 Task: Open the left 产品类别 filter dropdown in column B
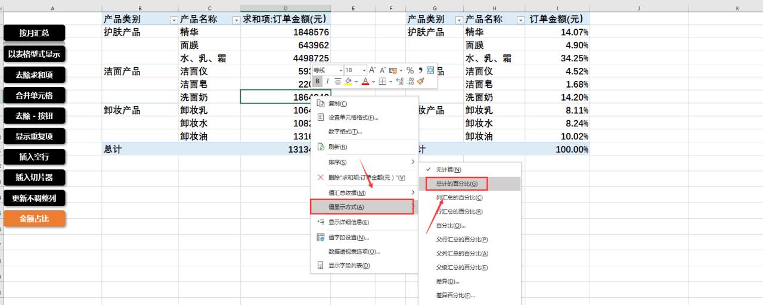click(x=174, y=20)
